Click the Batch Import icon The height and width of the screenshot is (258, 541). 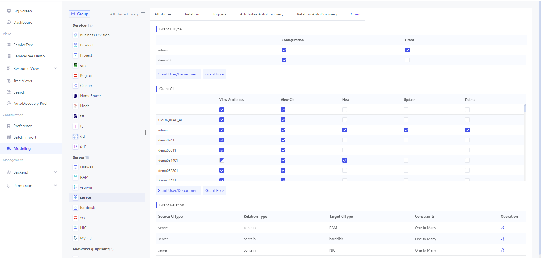pyautogui.click(x=9, y=137)
